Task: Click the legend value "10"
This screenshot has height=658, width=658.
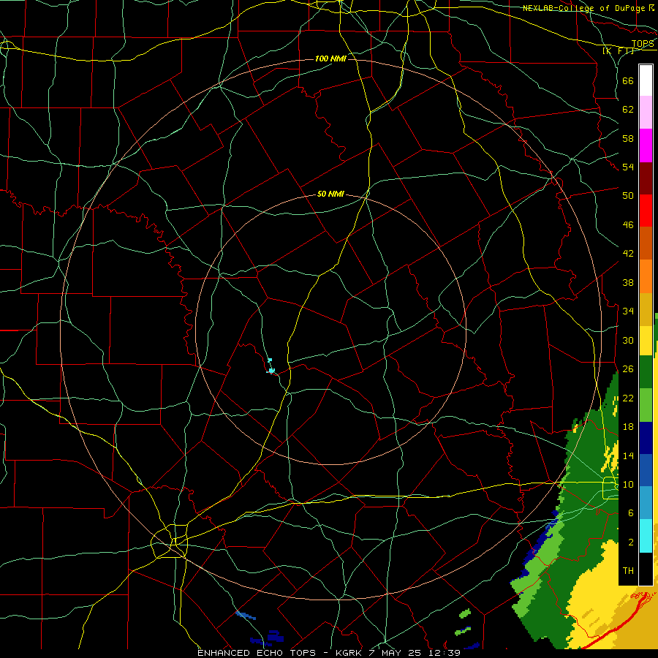Action: coord(628,485)
